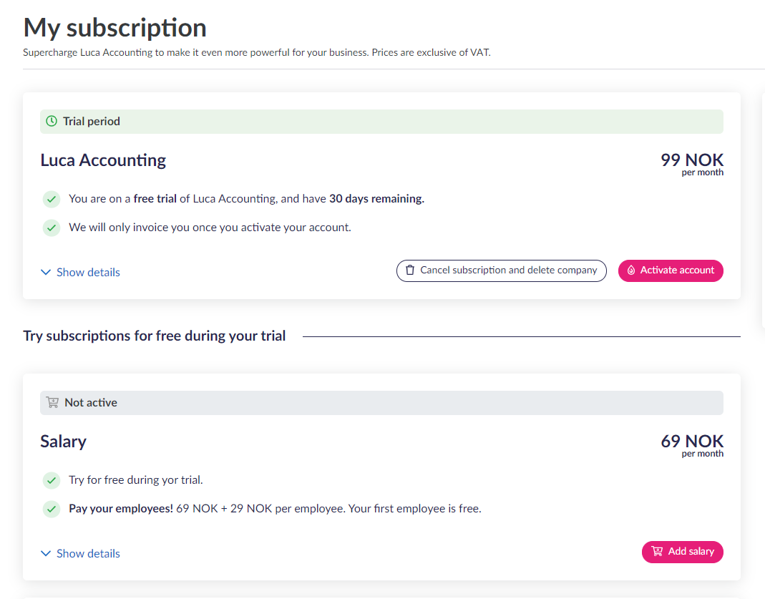Click the Trial period status banner
Screen dimensions: 765x599
tap(381, 122)
